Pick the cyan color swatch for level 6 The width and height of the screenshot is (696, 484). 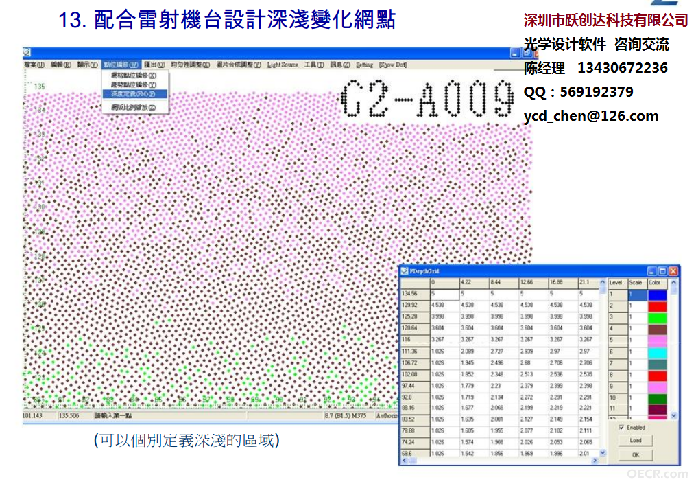pyautogui.click(x=658, y=352)
